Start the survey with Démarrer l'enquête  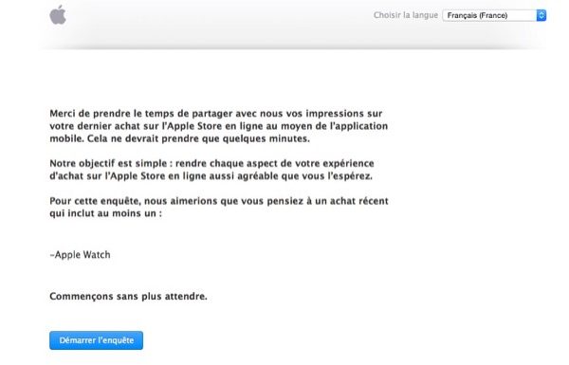pos(96,340)
